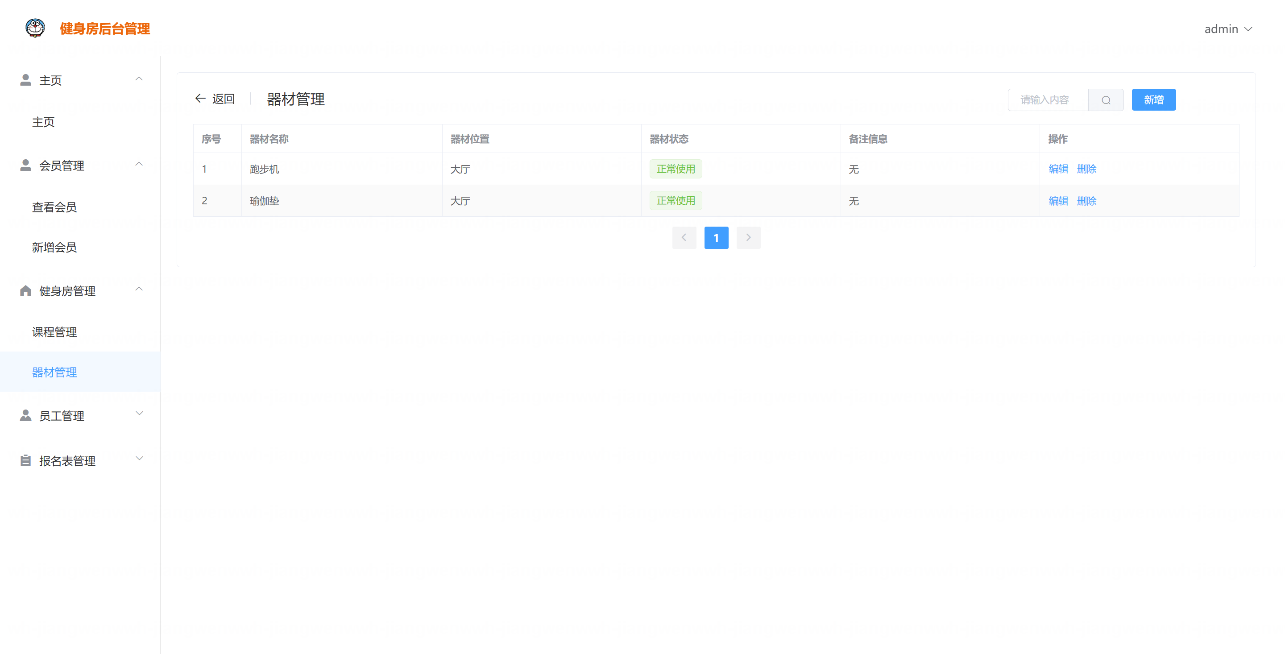Collapse the 会员管理 menu chevron
The image size is (1285, 654).
tap(139, 164)
